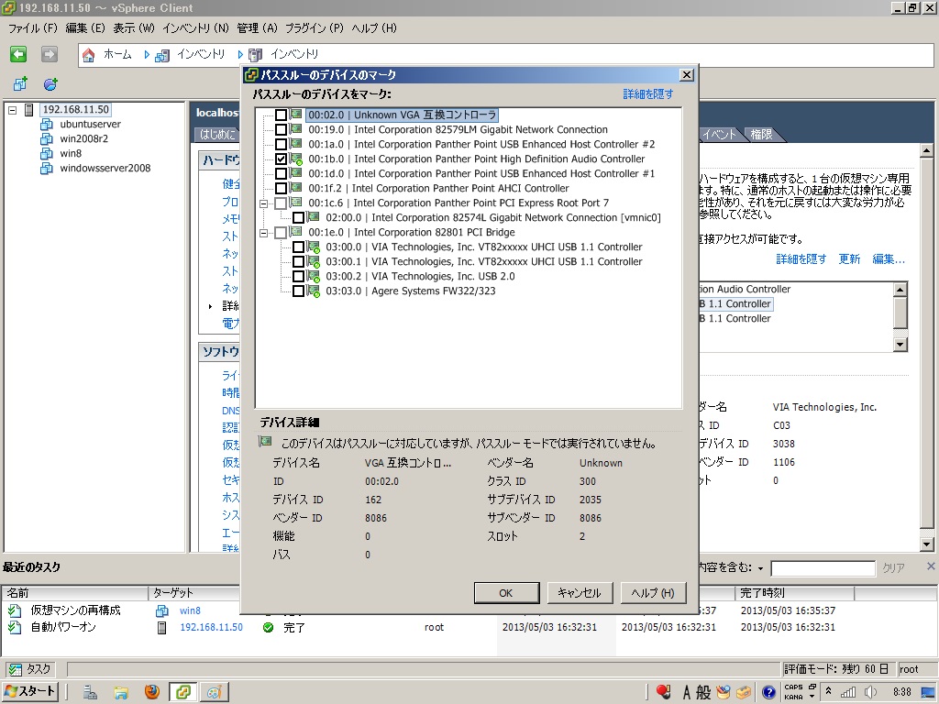Uncheck the High Definition Audio Controller checkbox
The width and height of the screenshot is (939, 704).
click(282, 159)
